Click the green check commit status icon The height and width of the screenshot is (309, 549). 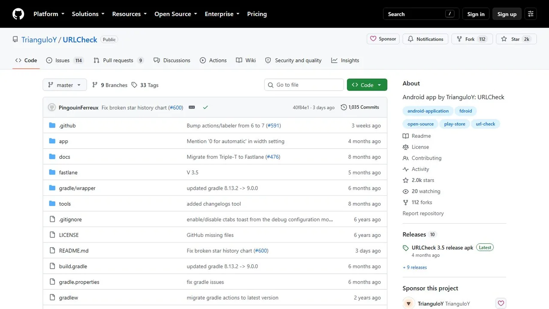tap(205, 107)
